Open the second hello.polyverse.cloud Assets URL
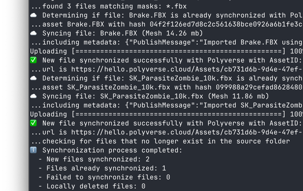 [x=187, y=132]
